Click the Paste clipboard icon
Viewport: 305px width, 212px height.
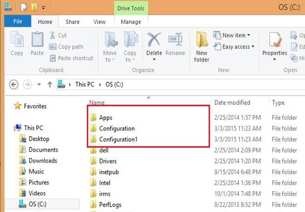point(37,39)
